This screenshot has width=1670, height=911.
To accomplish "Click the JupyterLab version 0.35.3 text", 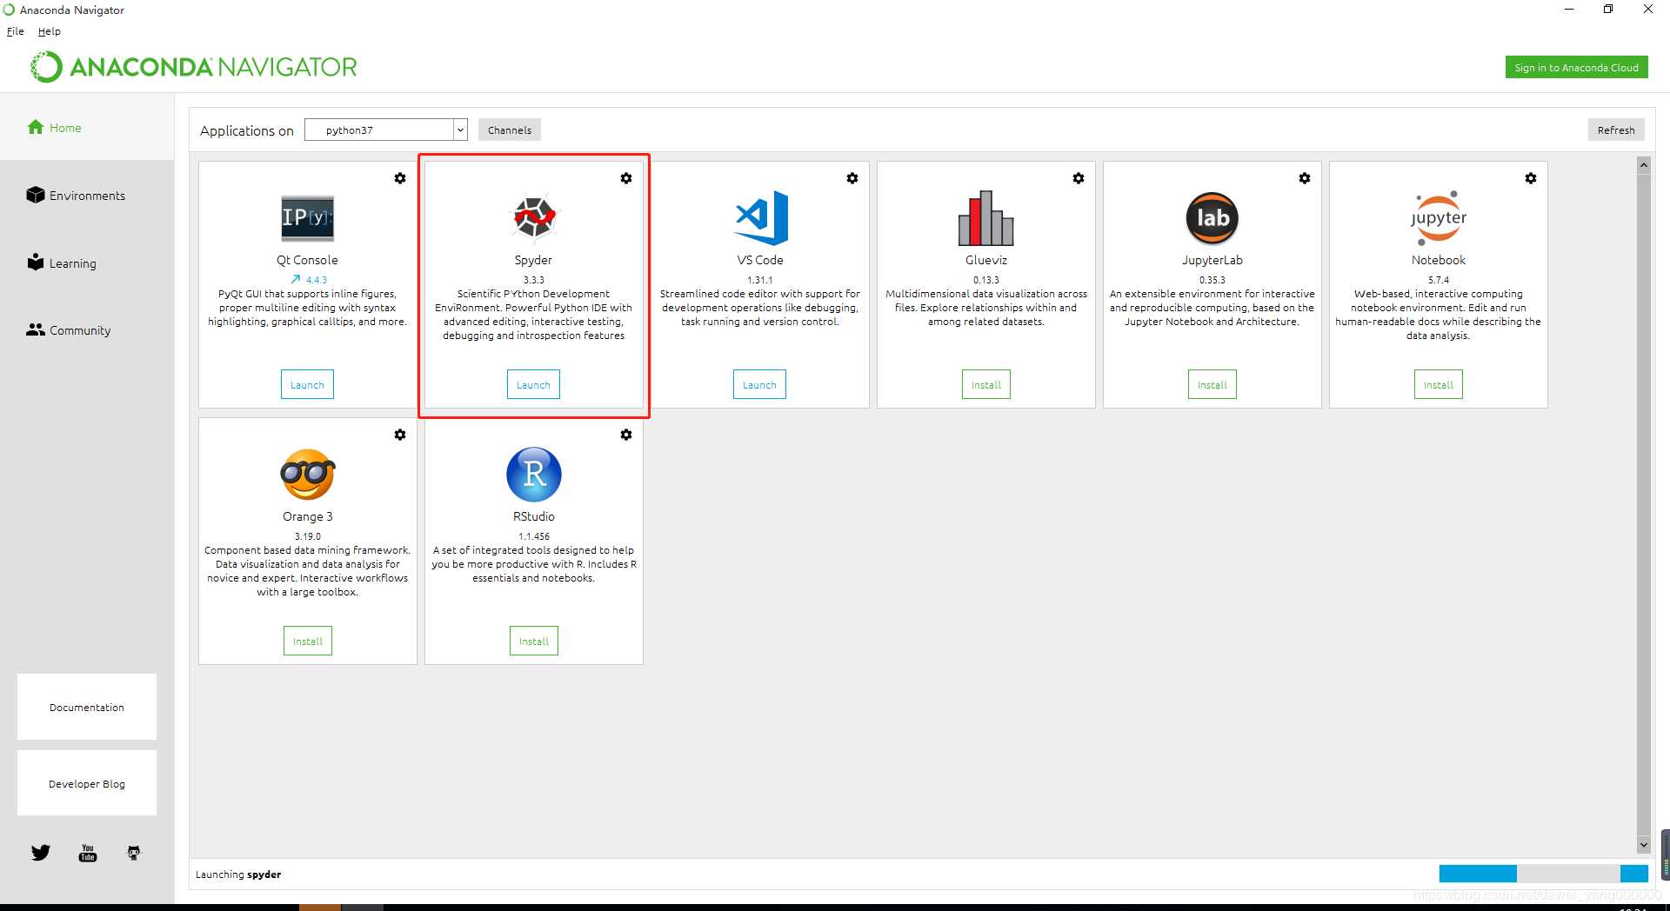I will (1212, 280).
